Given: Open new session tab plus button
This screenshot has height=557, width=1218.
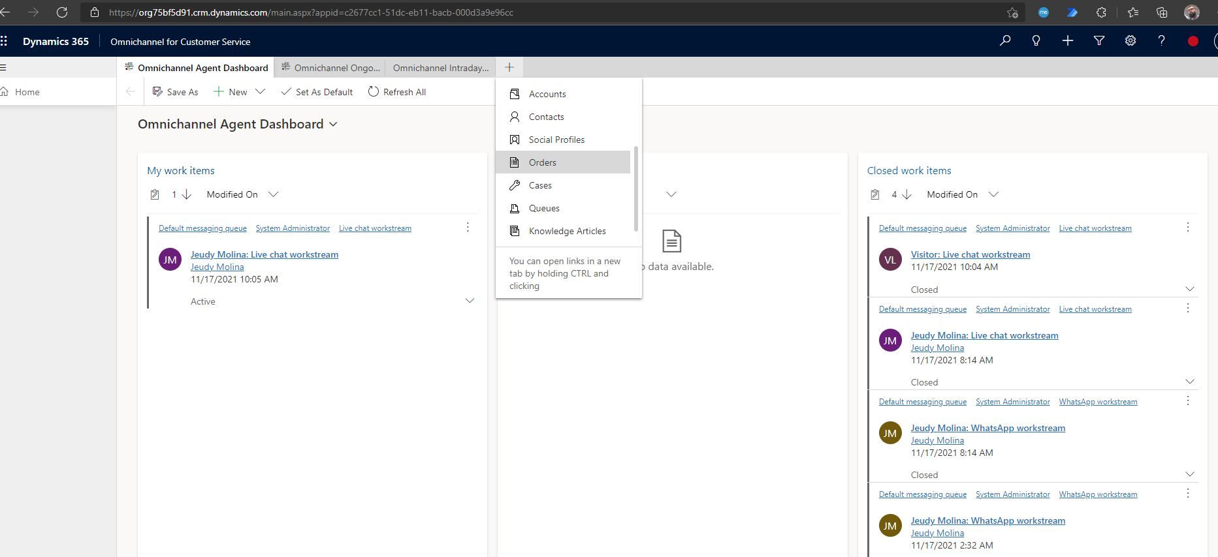Looking at the screenshot, I should [x=509, y=67].
